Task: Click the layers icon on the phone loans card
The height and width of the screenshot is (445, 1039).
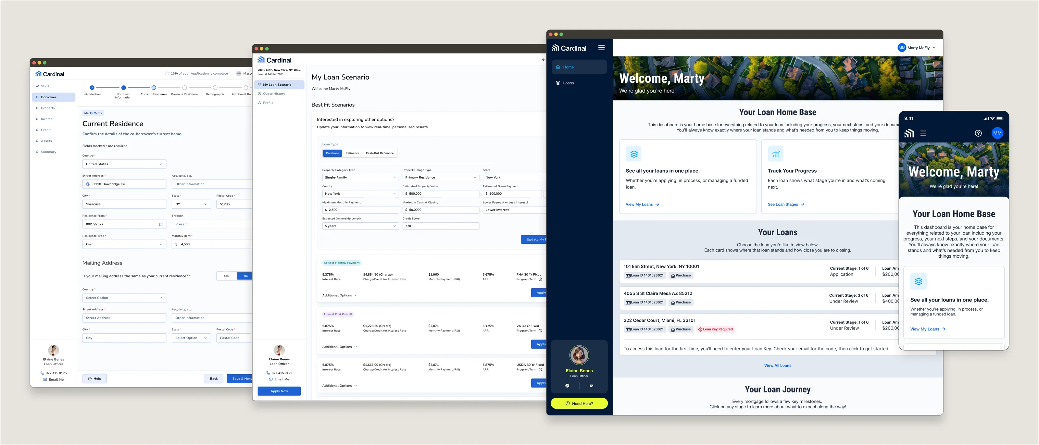Action: (919, 281)
